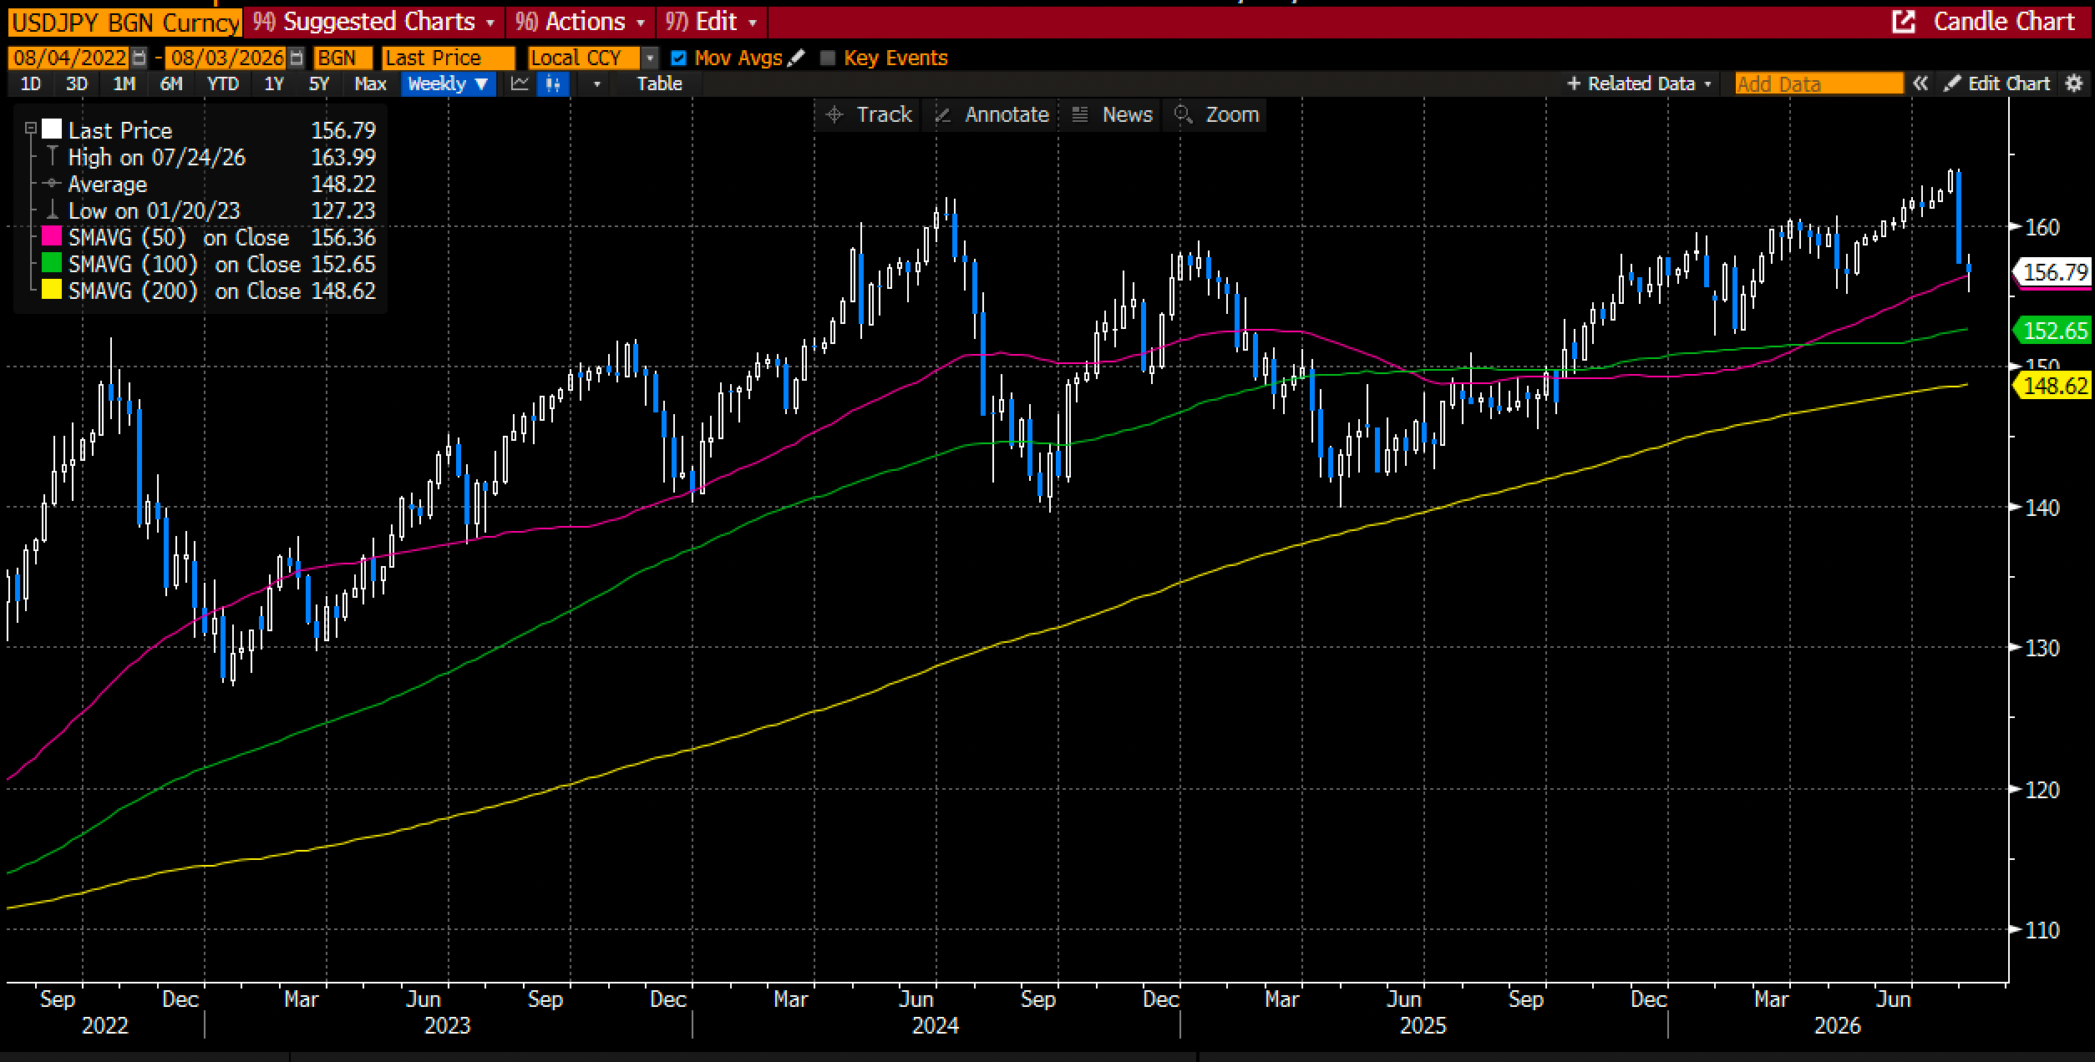Open the end date calendar picker
Viewport: 2095px width, 1062px height.
tap(297, 58)
